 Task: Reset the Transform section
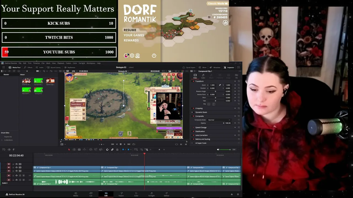coord(239,81)
